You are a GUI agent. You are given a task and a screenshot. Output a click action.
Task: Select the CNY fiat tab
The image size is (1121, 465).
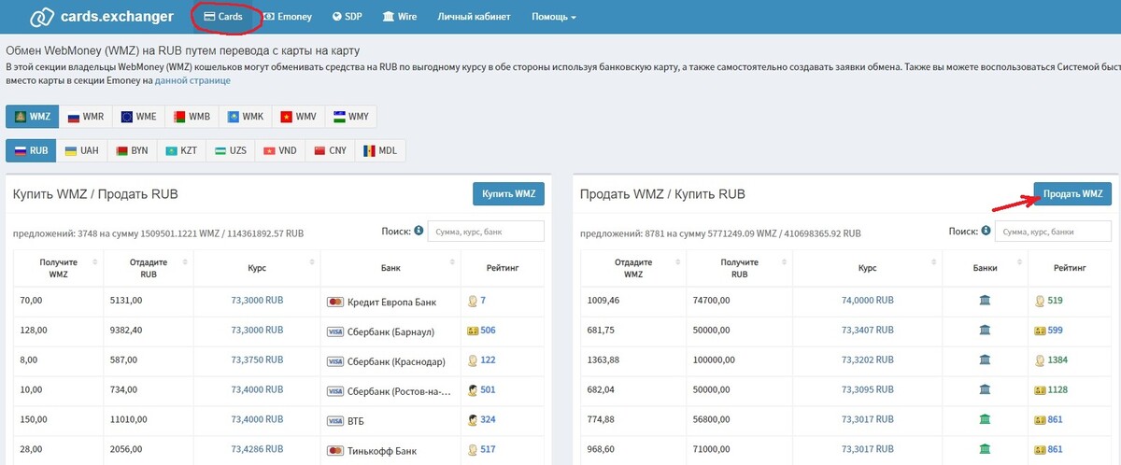[330, 150]
